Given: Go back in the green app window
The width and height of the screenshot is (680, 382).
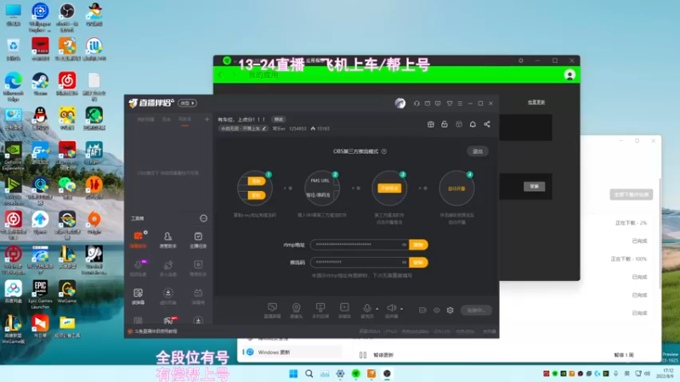Looking at the screenshot, I should (221, 75).
